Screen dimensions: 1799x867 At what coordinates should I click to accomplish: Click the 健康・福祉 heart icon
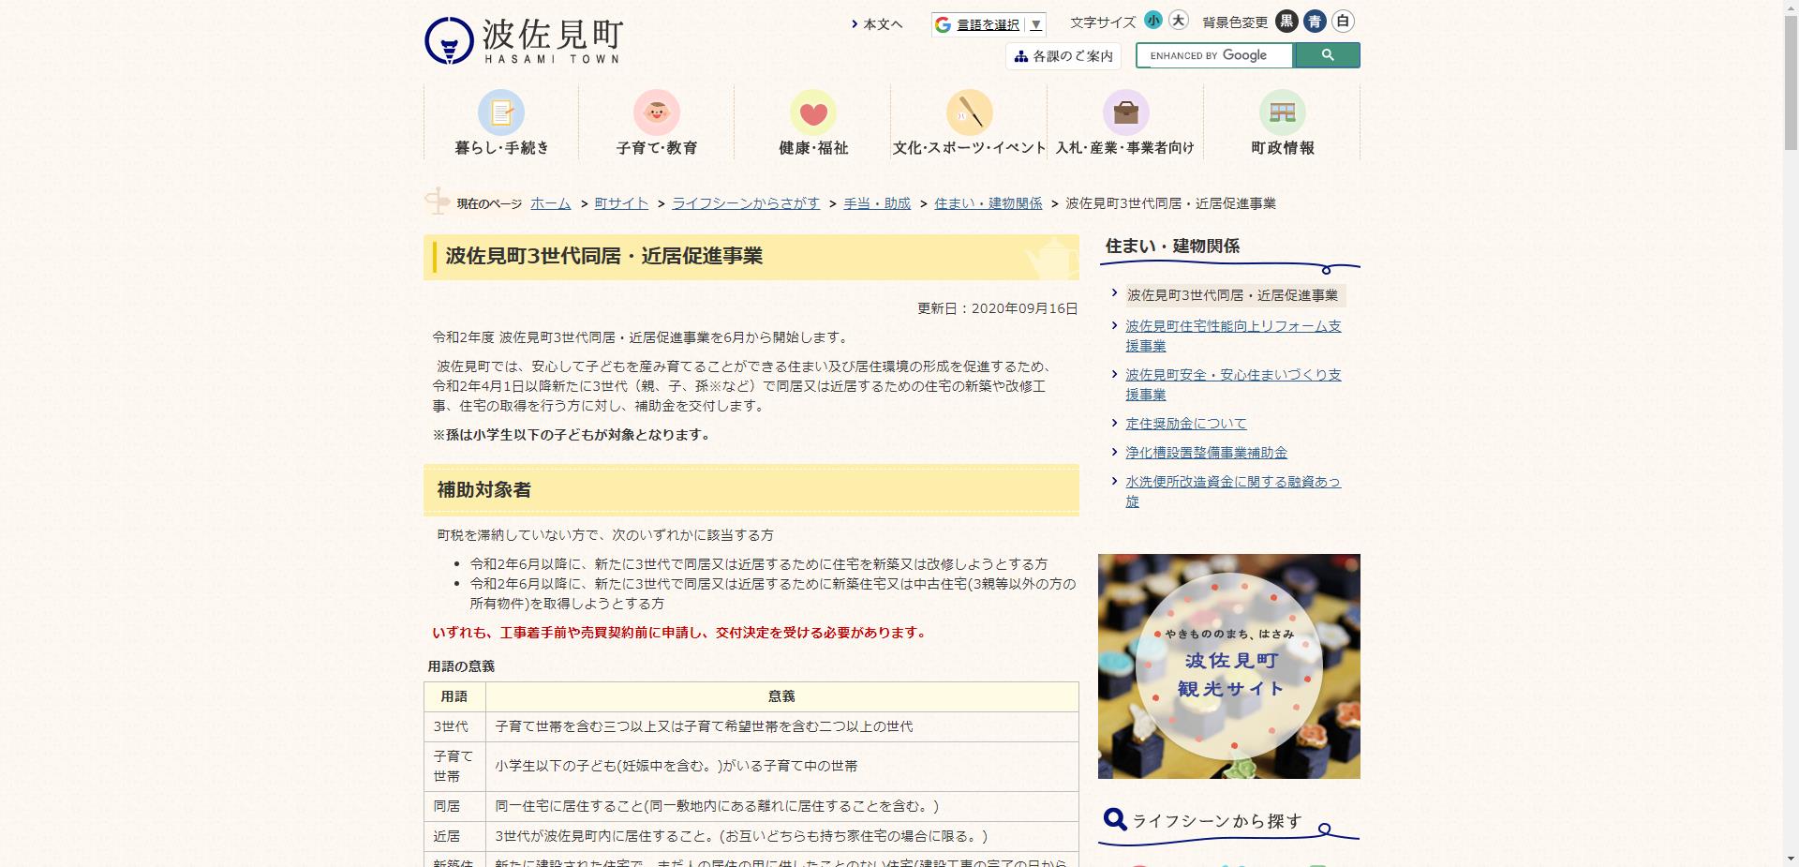pos(814,114)
